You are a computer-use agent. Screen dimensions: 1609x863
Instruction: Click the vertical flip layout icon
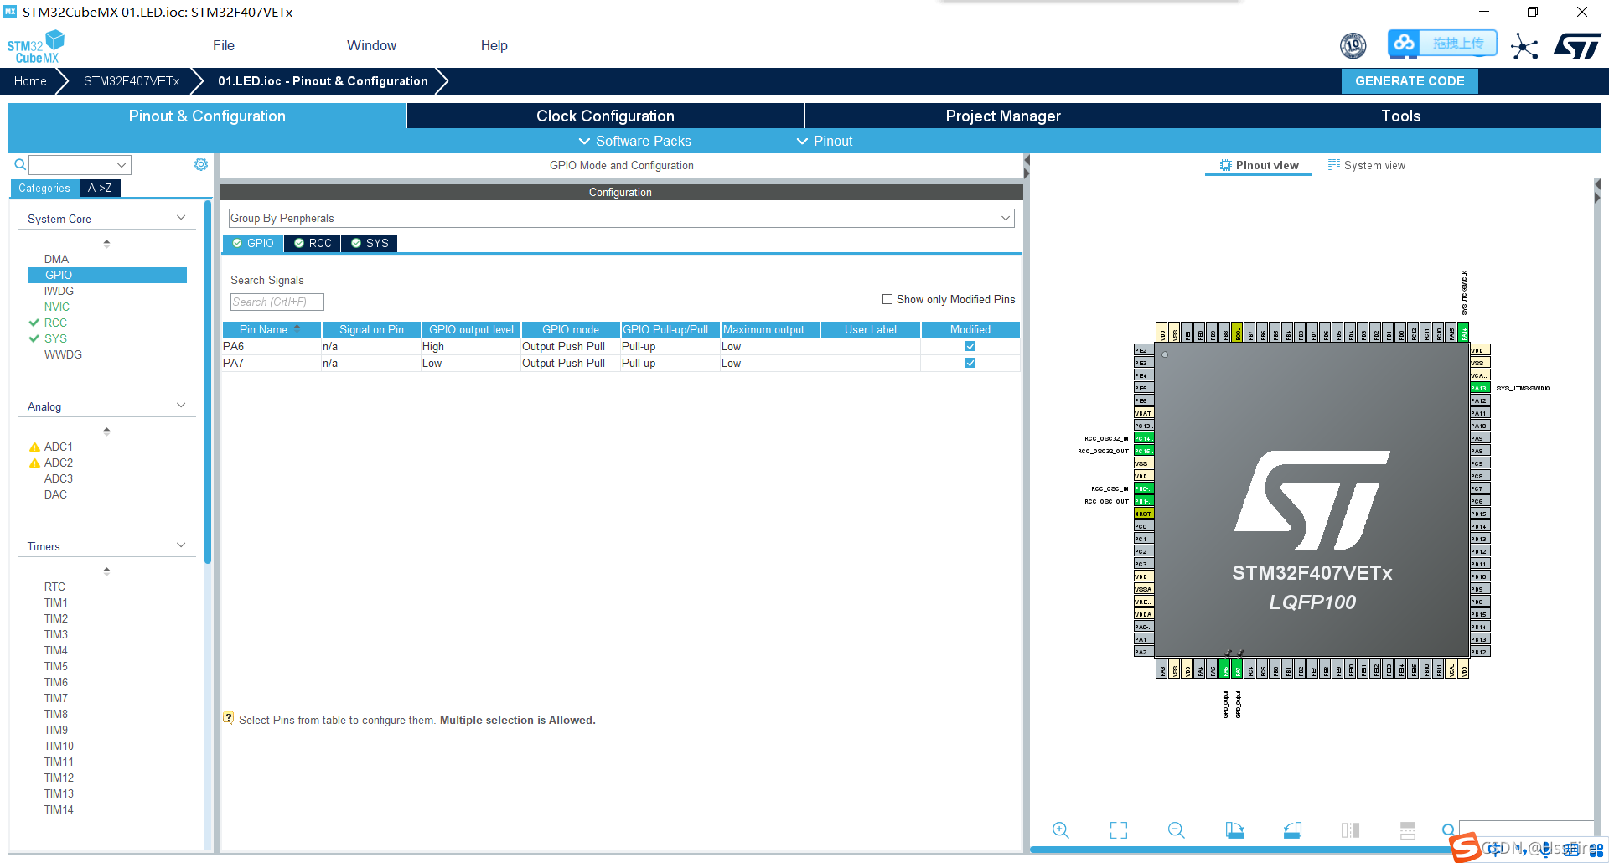click(1350, 830)
